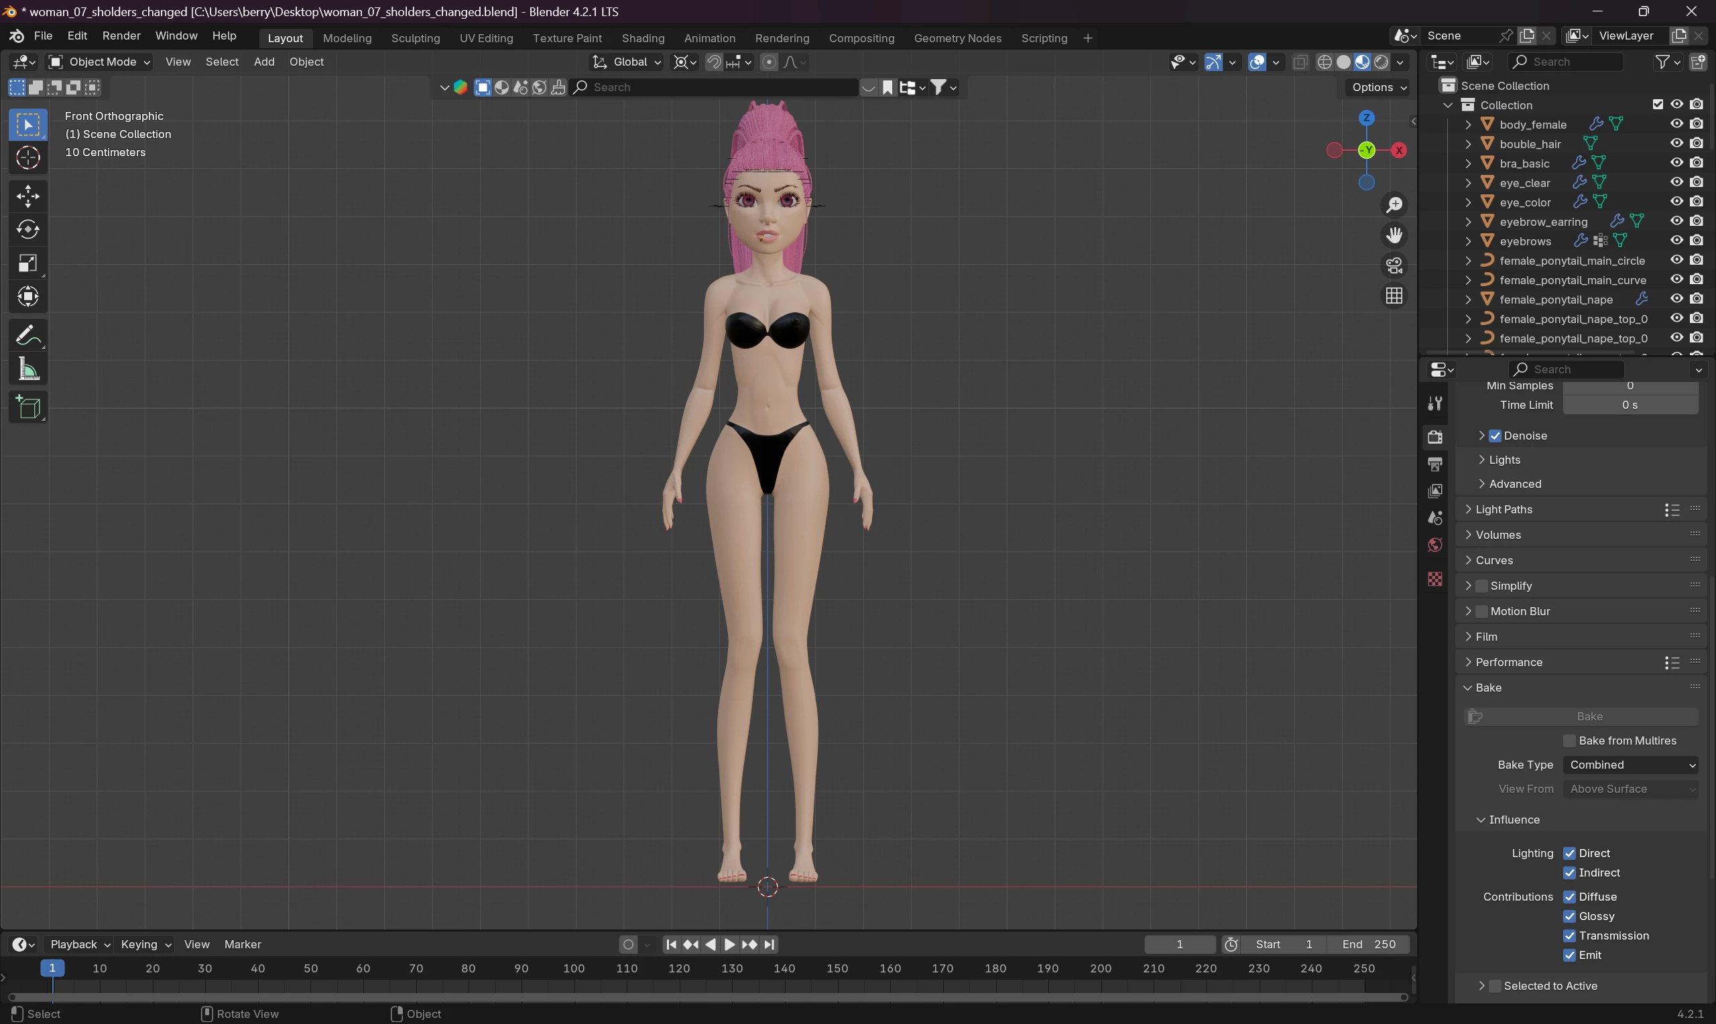Switch to Output properties tab
The width and height of the screenshot is (1716, 1024).
[1435, 464]
